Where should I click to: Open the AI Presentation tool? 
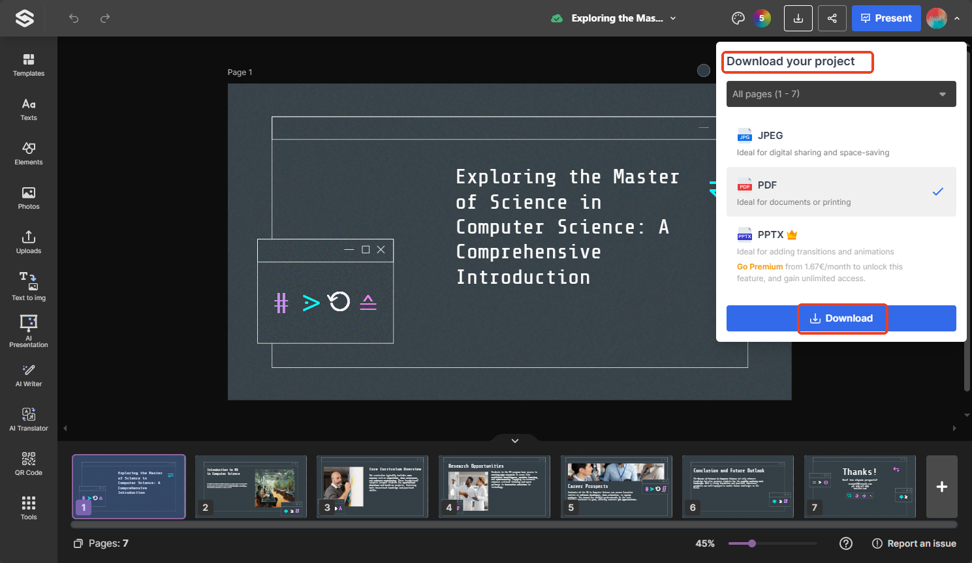(x=29, y=331)
